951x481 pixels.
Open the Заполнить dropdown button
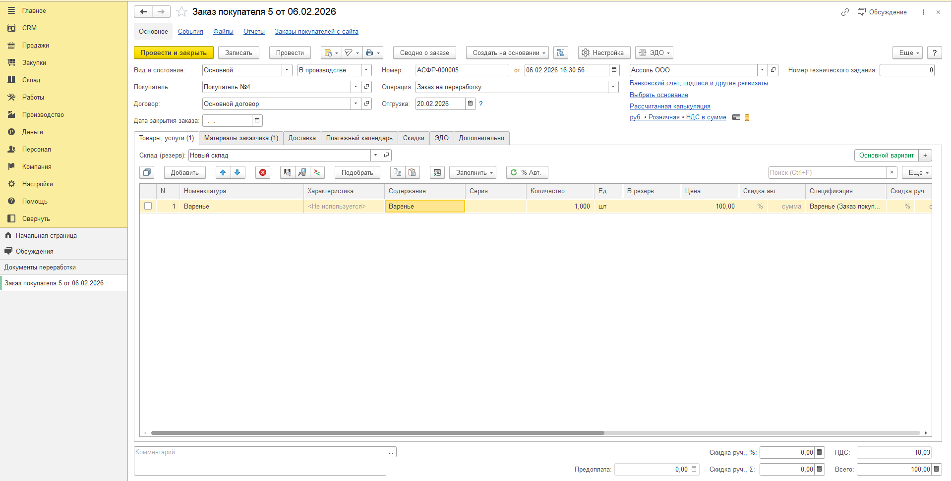474,172
